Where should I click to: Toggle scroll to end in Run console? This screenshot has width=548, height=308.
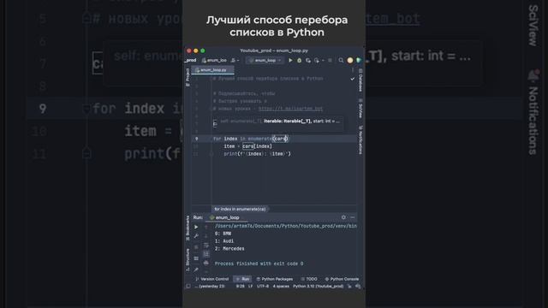pos(206,254)
